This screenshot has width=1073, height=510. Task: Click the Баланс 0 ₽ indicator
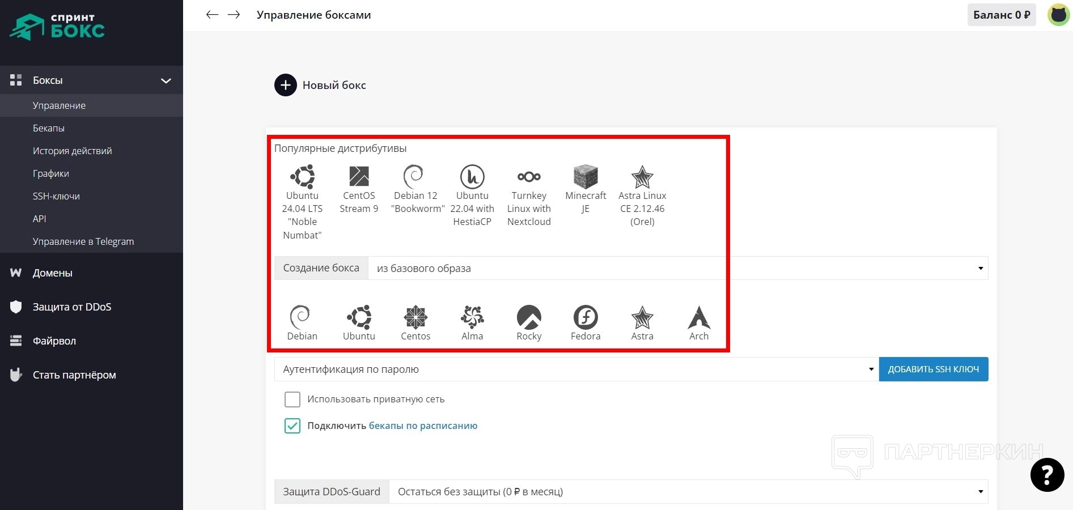pos(1001,15)
